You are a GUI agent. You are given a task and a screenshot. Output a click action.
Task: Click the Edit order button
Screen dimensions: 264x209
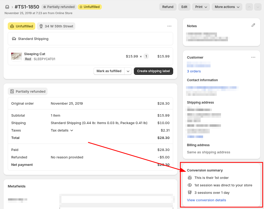tap(184, 7)
